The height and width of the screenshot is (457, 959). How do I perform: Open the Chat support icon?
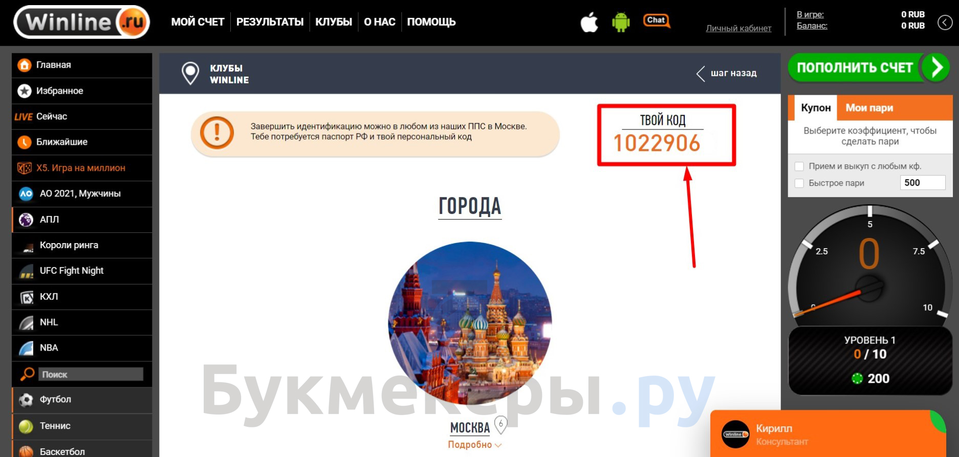657,21
